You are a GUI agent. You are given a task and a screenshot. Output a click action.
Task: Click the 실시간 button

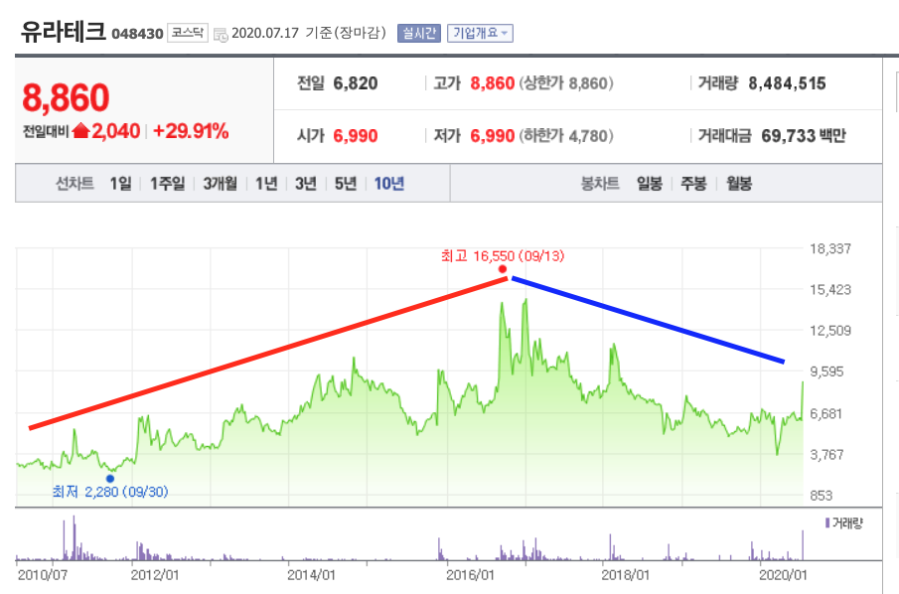point(418,33)
